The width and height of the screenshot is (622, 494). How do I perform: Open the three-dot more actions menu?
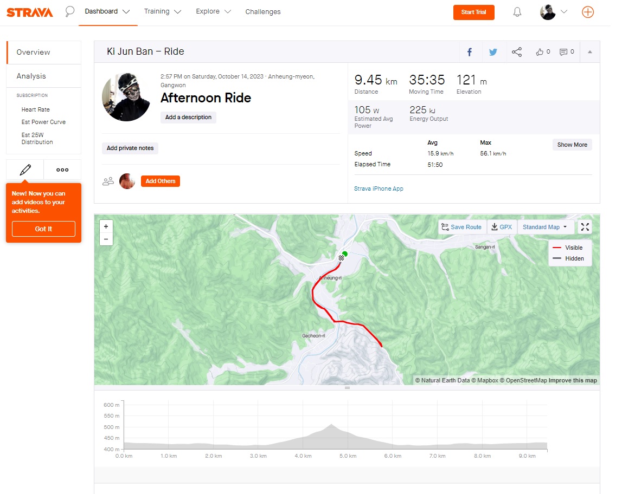coord(62,170)
